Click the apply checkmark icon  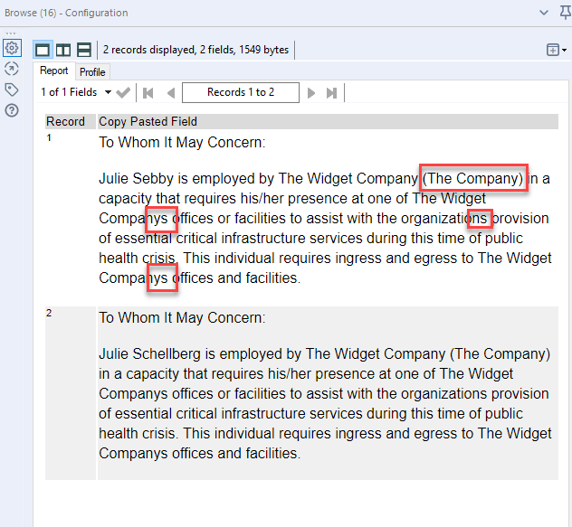tap(123, 92)
